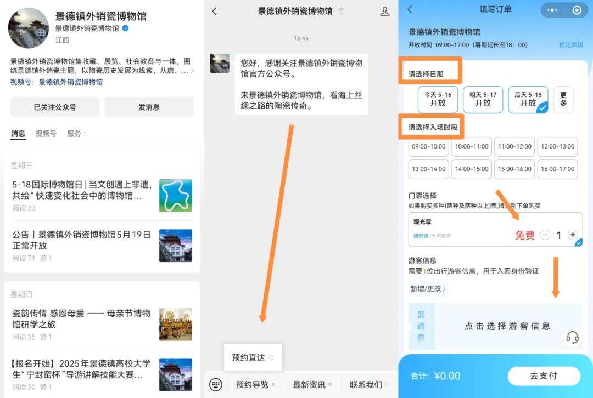The height and width of the screenshot is (398, 593).
Task: Tap the keyboard icon in chat bar
Action: tap(216, 385)
